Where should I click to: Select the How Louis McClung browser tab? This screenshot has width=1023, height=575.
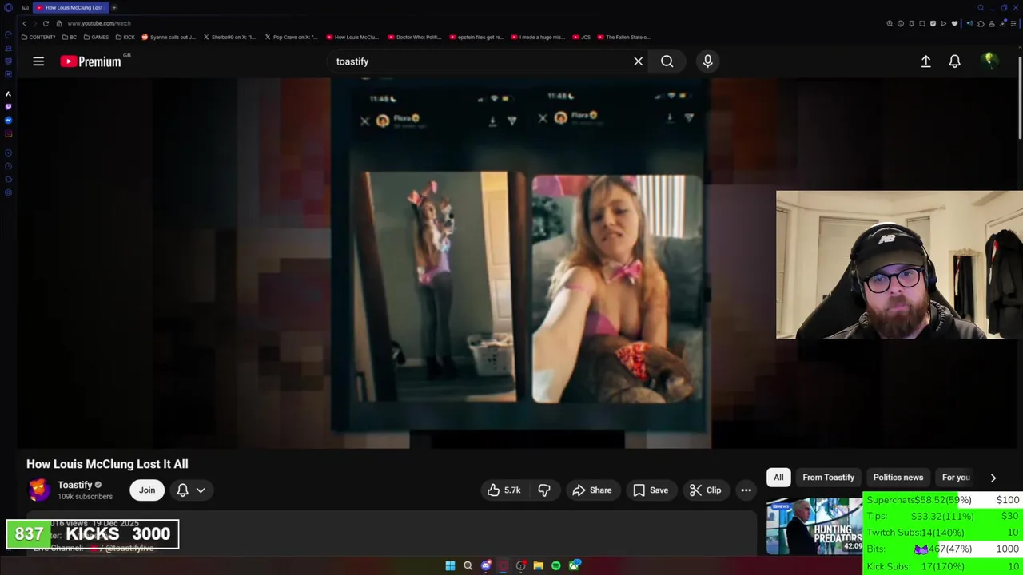coord(70,7)
